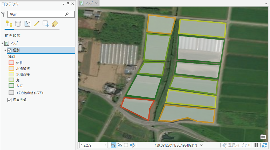Collapse the マップ tree node
This screenshot has height=150, width=270.
point(2,43)
